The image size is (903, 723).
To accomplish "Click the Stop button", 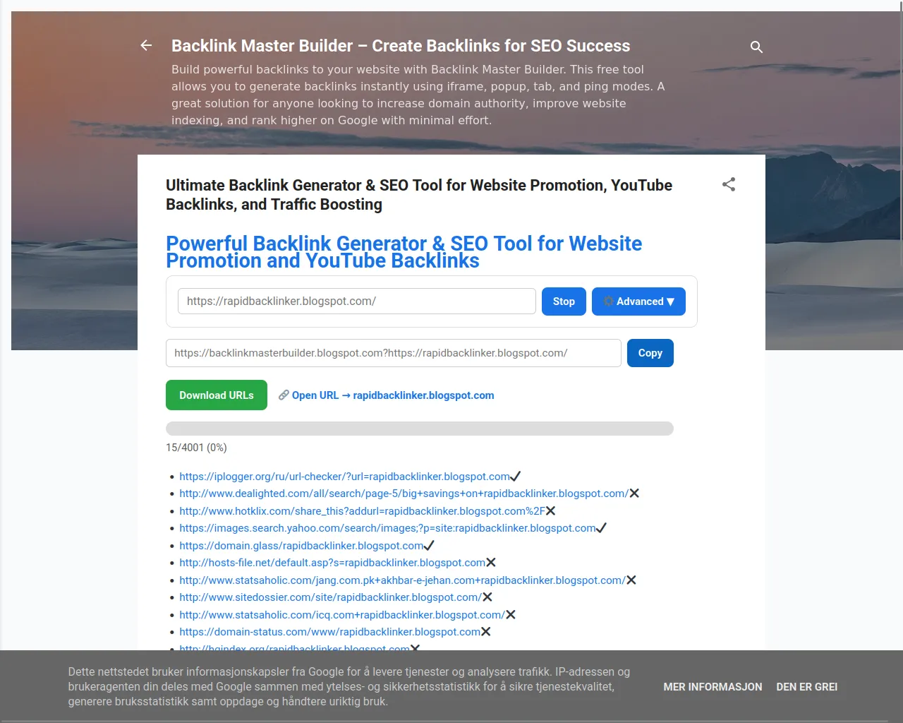I will click(564, 301).
